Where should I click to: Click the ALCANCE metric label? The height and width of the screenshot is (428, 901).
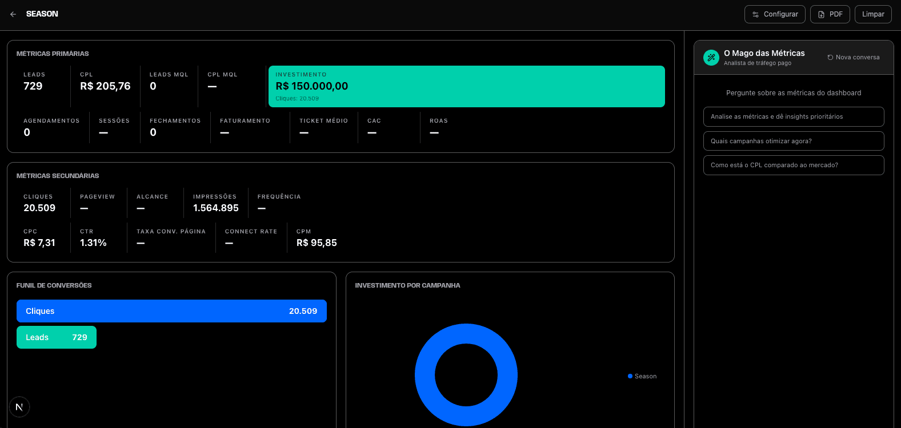tap(153, 197)
